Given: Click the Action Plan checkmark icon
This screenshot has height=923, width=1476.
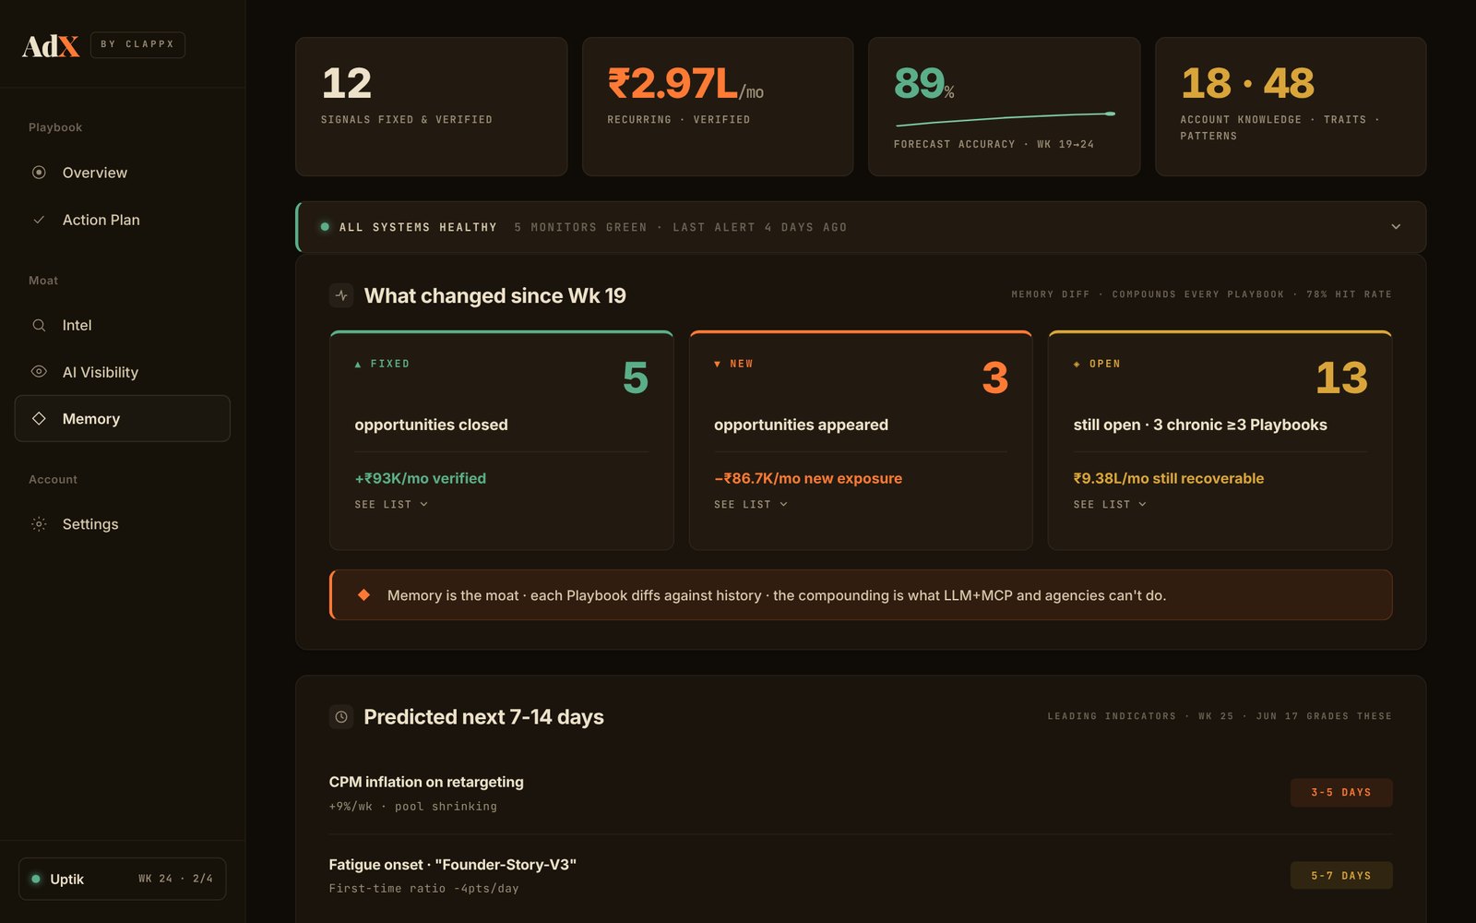Looking at the screenshot, I should 39,220.
